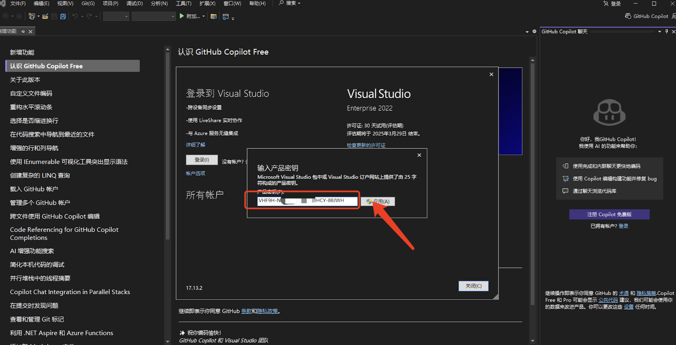Open the Git menu
The image size is (676, 345).
88,3
